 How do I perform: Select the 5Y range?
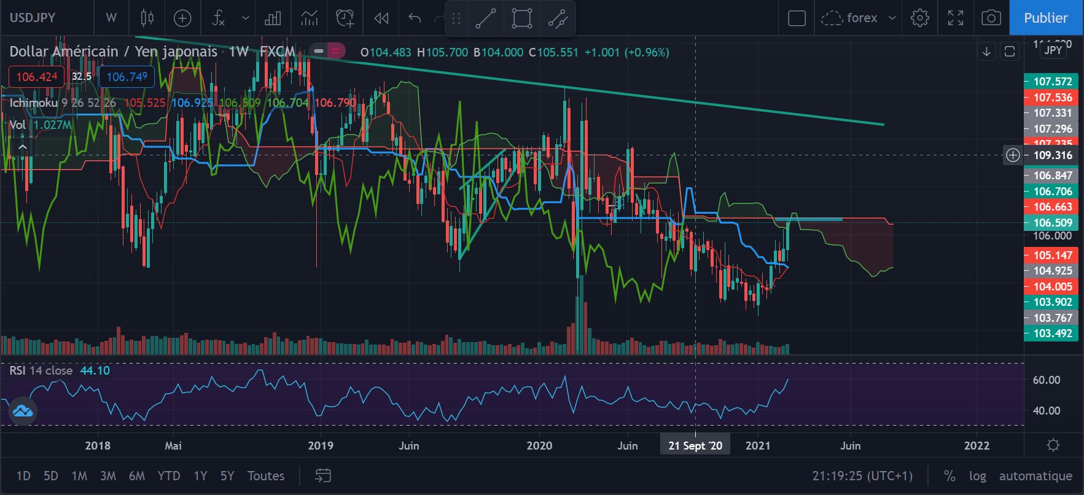point(227,476)
